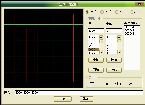The width and height of the screenshot is (145, 105).
Task: Pick count 4 in the number list
Action: click(112, 46)
